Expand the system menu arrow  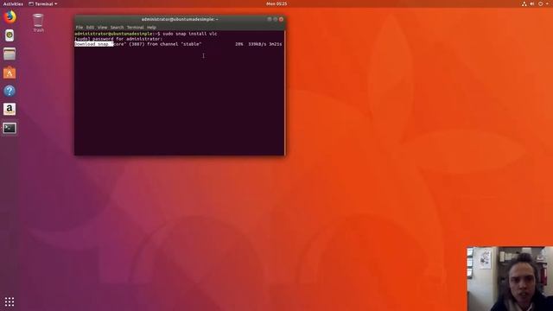[547, 3]
